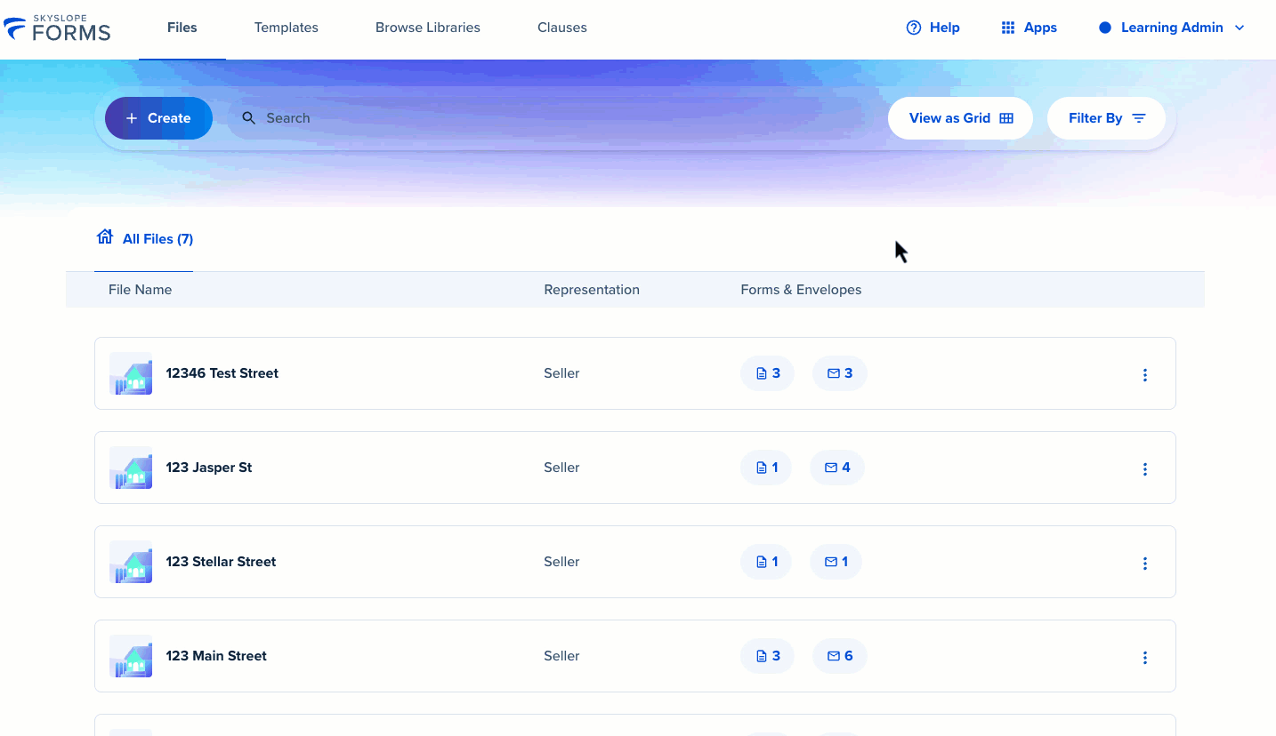This screenshot has width=1276, height=736.
Task: Open more options for 123 Jasper St
Action: pos(1145,469)
